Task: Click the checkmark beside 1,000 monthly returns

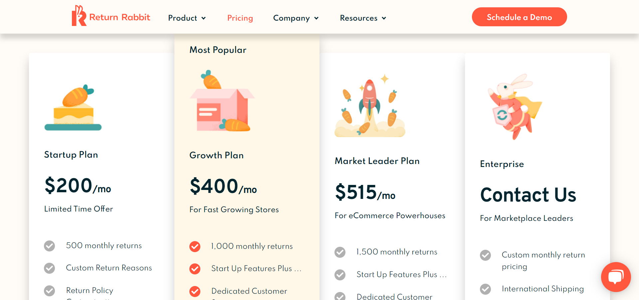Action: (195, 246)
